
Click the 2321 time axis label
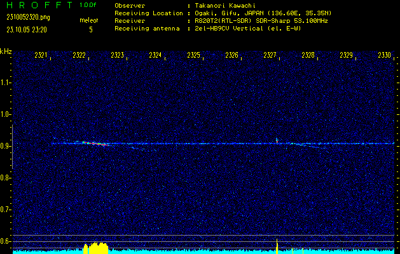point(41,56)
